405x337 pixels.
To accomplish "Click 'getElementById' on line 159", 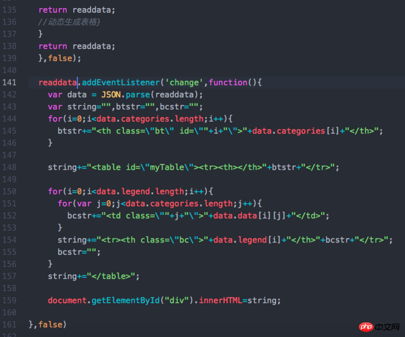I will pyautogui.click(x=126, y=301).
